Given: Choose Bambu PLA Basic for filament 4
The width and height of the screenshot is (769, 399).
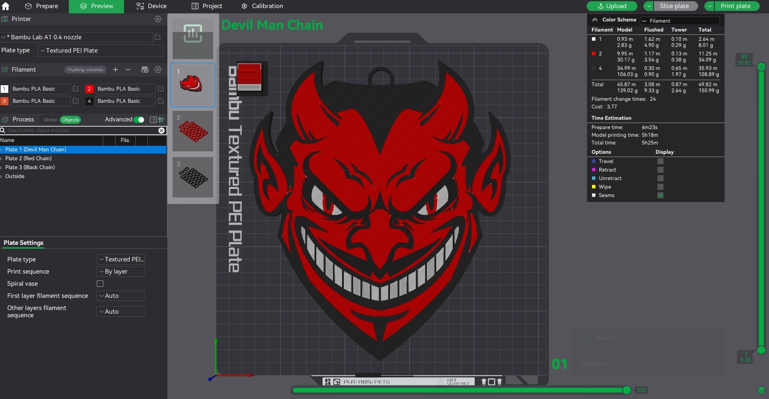Looking at the screenshot, I should pyautogui.click(x=126, y=101).
